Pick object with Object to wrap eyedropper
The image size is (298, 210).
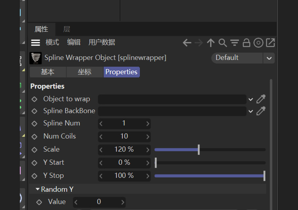pos(261,99)
